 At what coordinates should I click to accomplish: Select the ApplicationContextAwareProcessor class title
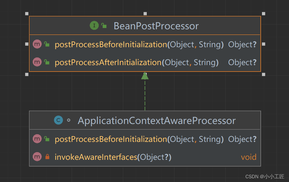[x=157, y=121]
